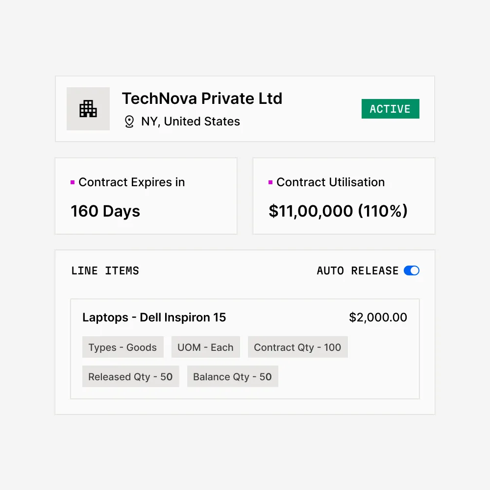490x490 pixels.
Task: Click the Types - Goods tag
Action: [x=122, y=347]
